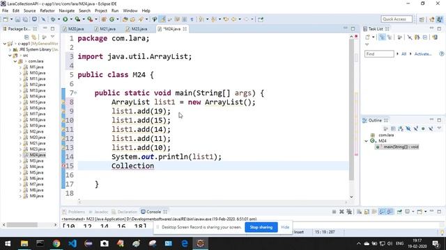Collapse the src folder node
Screen dimensions: 446x250
tap(10, 56)
